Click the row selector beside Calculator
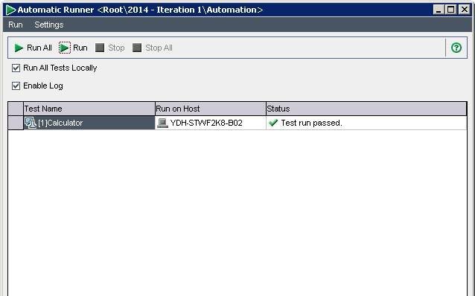 pyautogui.click(x=16, y=123)
